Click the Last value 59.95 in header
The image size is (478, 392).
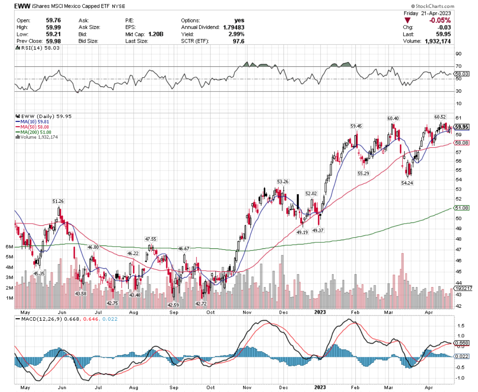click(443, 34)
